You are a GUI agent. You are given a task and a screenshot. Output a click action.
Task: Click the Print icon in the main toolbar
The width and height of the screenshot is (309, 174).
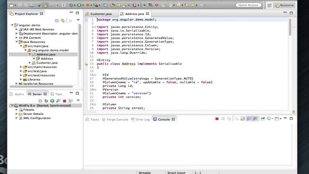[32, 5]
